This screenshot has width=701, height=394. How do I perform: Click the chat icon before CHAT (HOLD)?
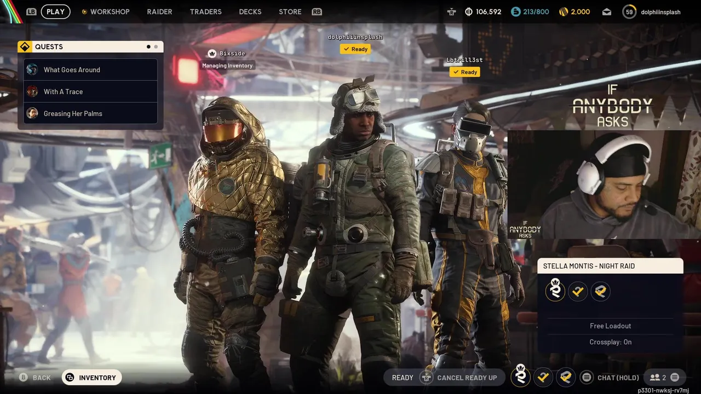[587, 377]
